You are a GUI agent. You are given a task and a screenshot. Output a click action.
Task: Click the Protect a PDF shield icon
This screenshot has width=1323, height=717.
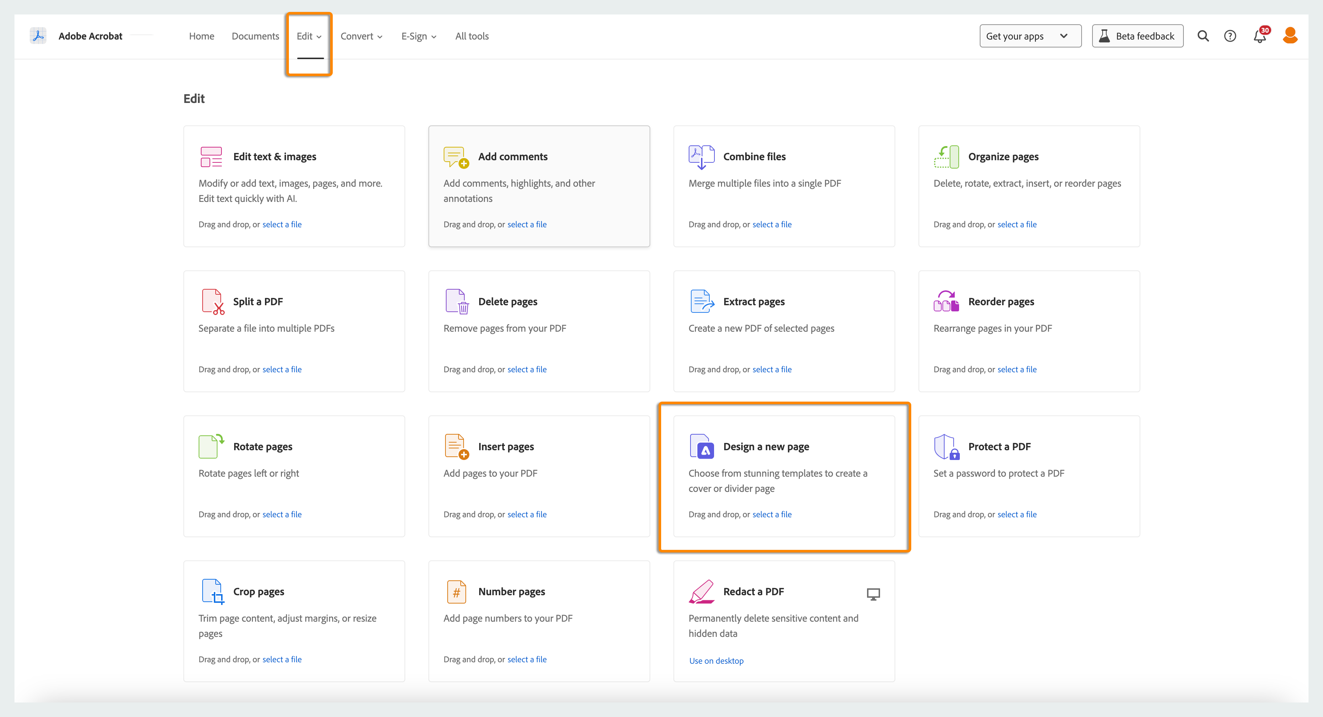point(946,446)
